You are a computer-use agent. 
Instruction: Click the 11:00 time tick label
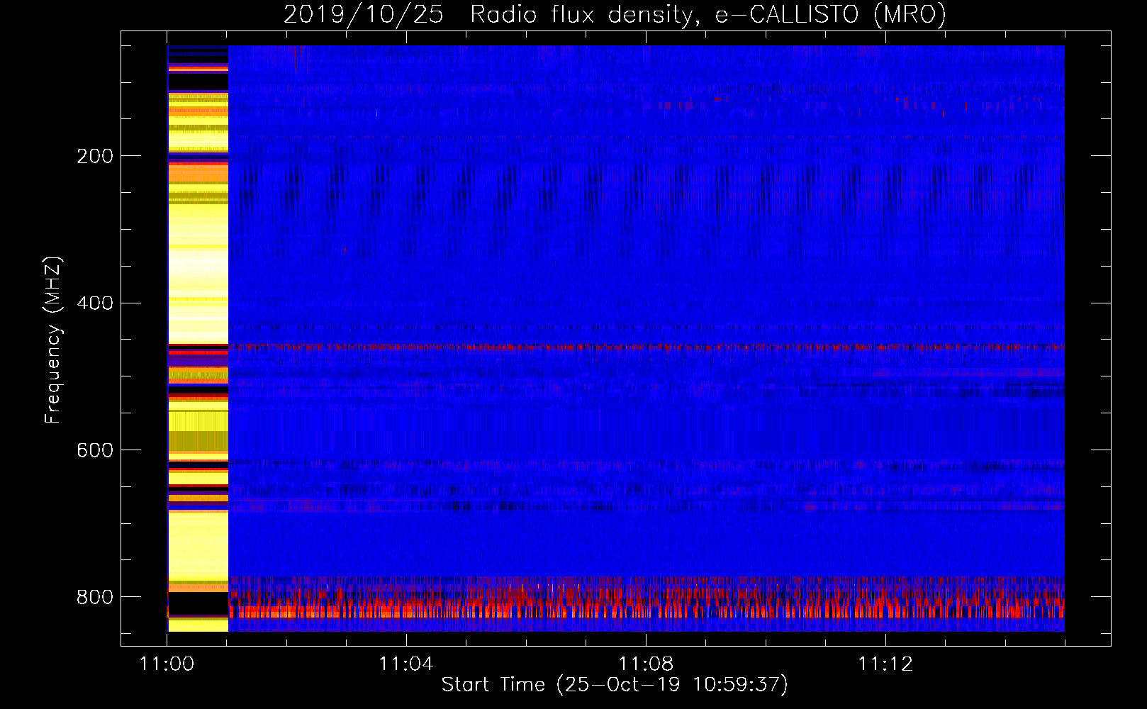click(x=167, y=664)
